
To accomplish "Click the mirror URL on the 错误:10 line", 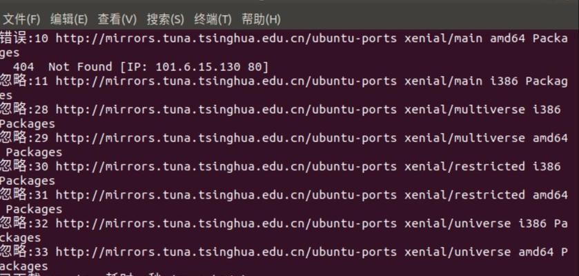I will [226, 39].
